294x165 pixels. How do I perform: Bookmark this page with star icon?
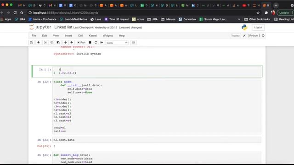pos(258,13)
